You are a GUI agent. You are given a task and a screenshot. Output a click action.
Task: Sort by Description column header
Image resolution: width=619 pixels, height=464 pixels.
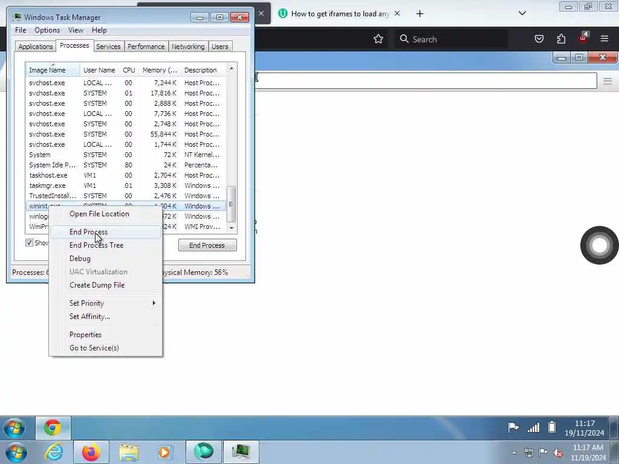click(x=204, y=70)
